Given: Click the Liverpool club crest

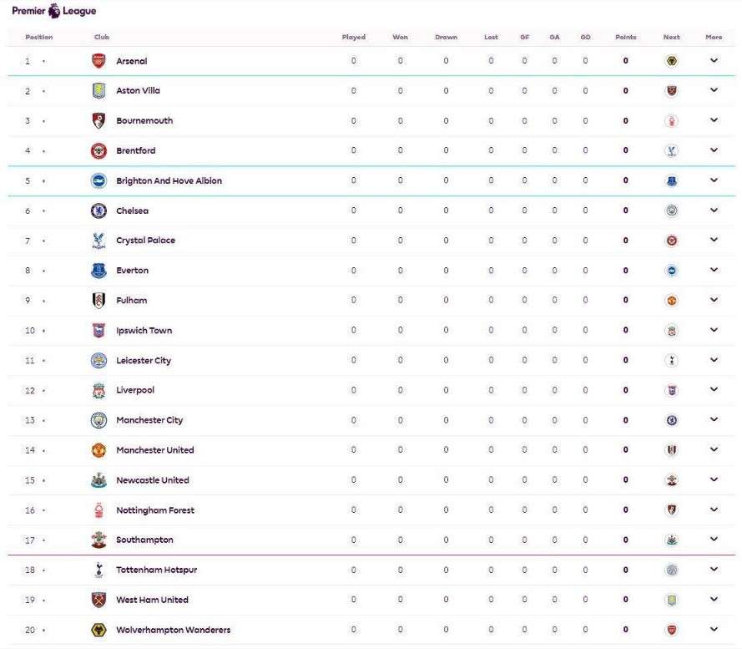Looking at the screenshot, I should pos(98,390).
